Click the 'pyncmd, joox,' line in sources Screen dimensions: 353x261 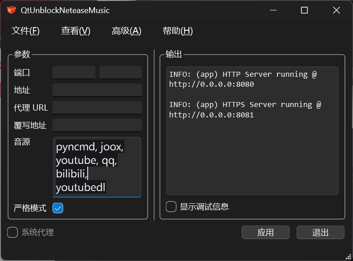coord(89,147)
